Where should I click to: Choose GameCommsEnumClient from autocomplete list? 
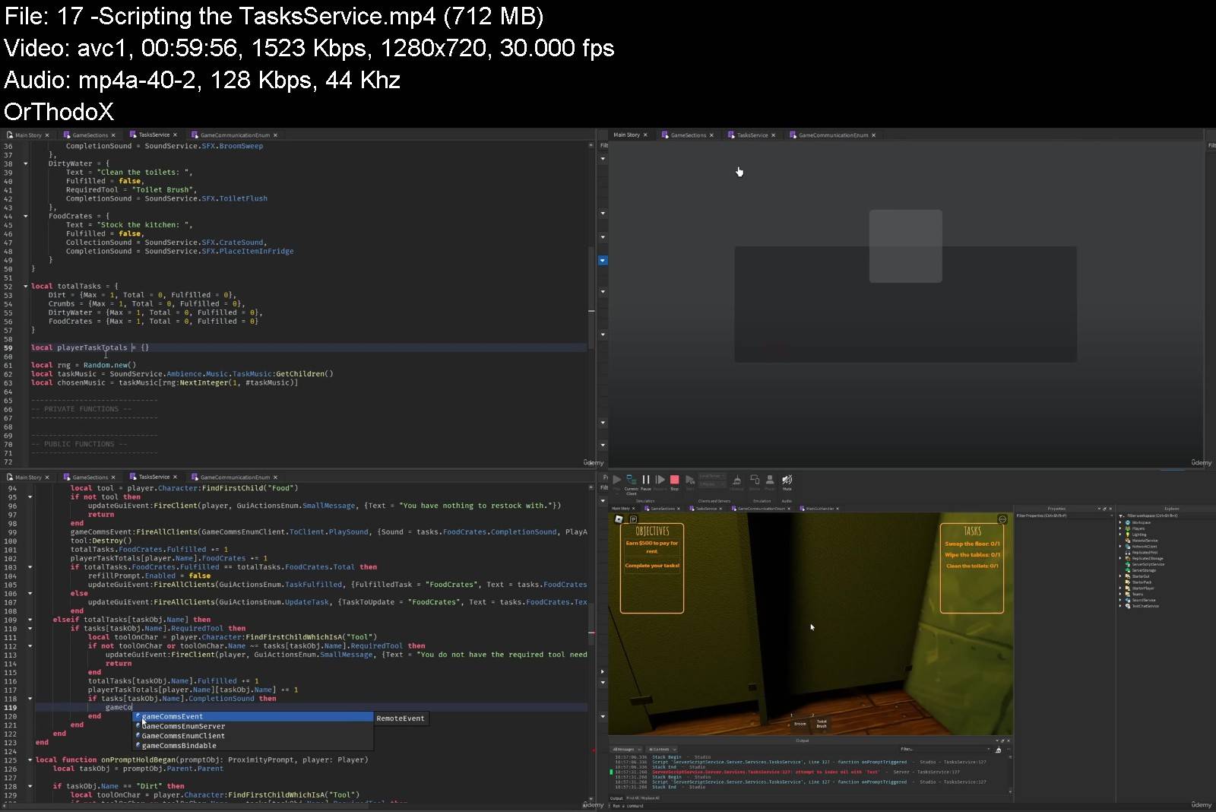coord(254,736)
